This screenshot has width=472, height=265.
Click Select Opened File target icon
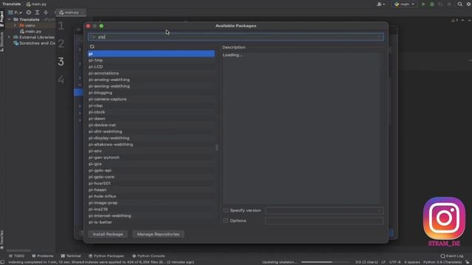(29, 13)
